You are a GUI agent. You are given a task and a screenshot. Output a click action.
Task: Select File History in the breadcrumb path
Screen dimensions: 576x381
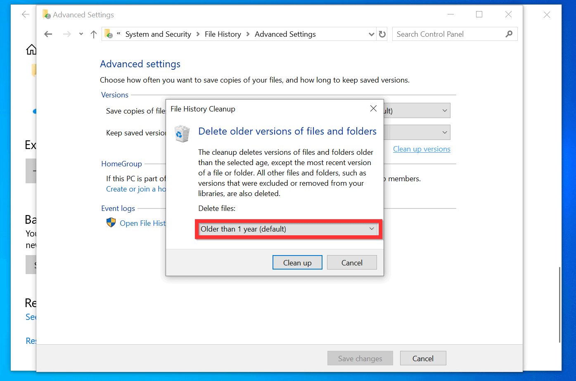pos(223,34)
